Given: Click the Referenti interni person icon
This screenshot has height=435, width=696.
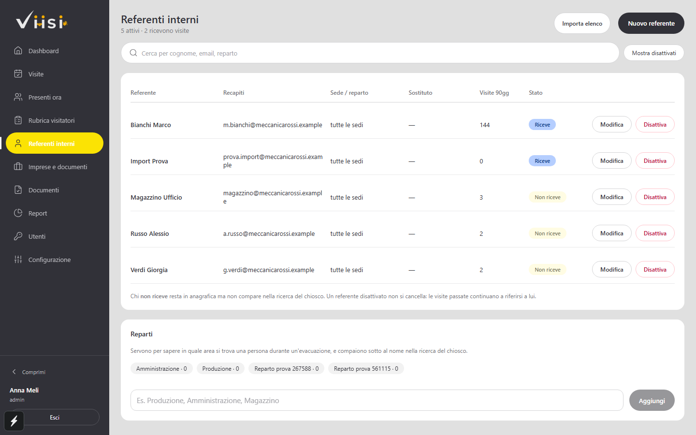Looking at the screenshot, I should (18, 143).
